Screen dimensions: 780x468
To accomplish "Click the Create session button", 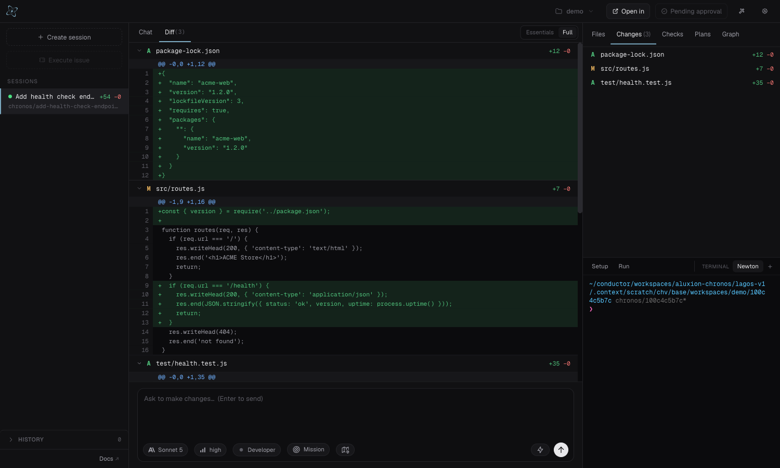I will click(x=64, y=37).
